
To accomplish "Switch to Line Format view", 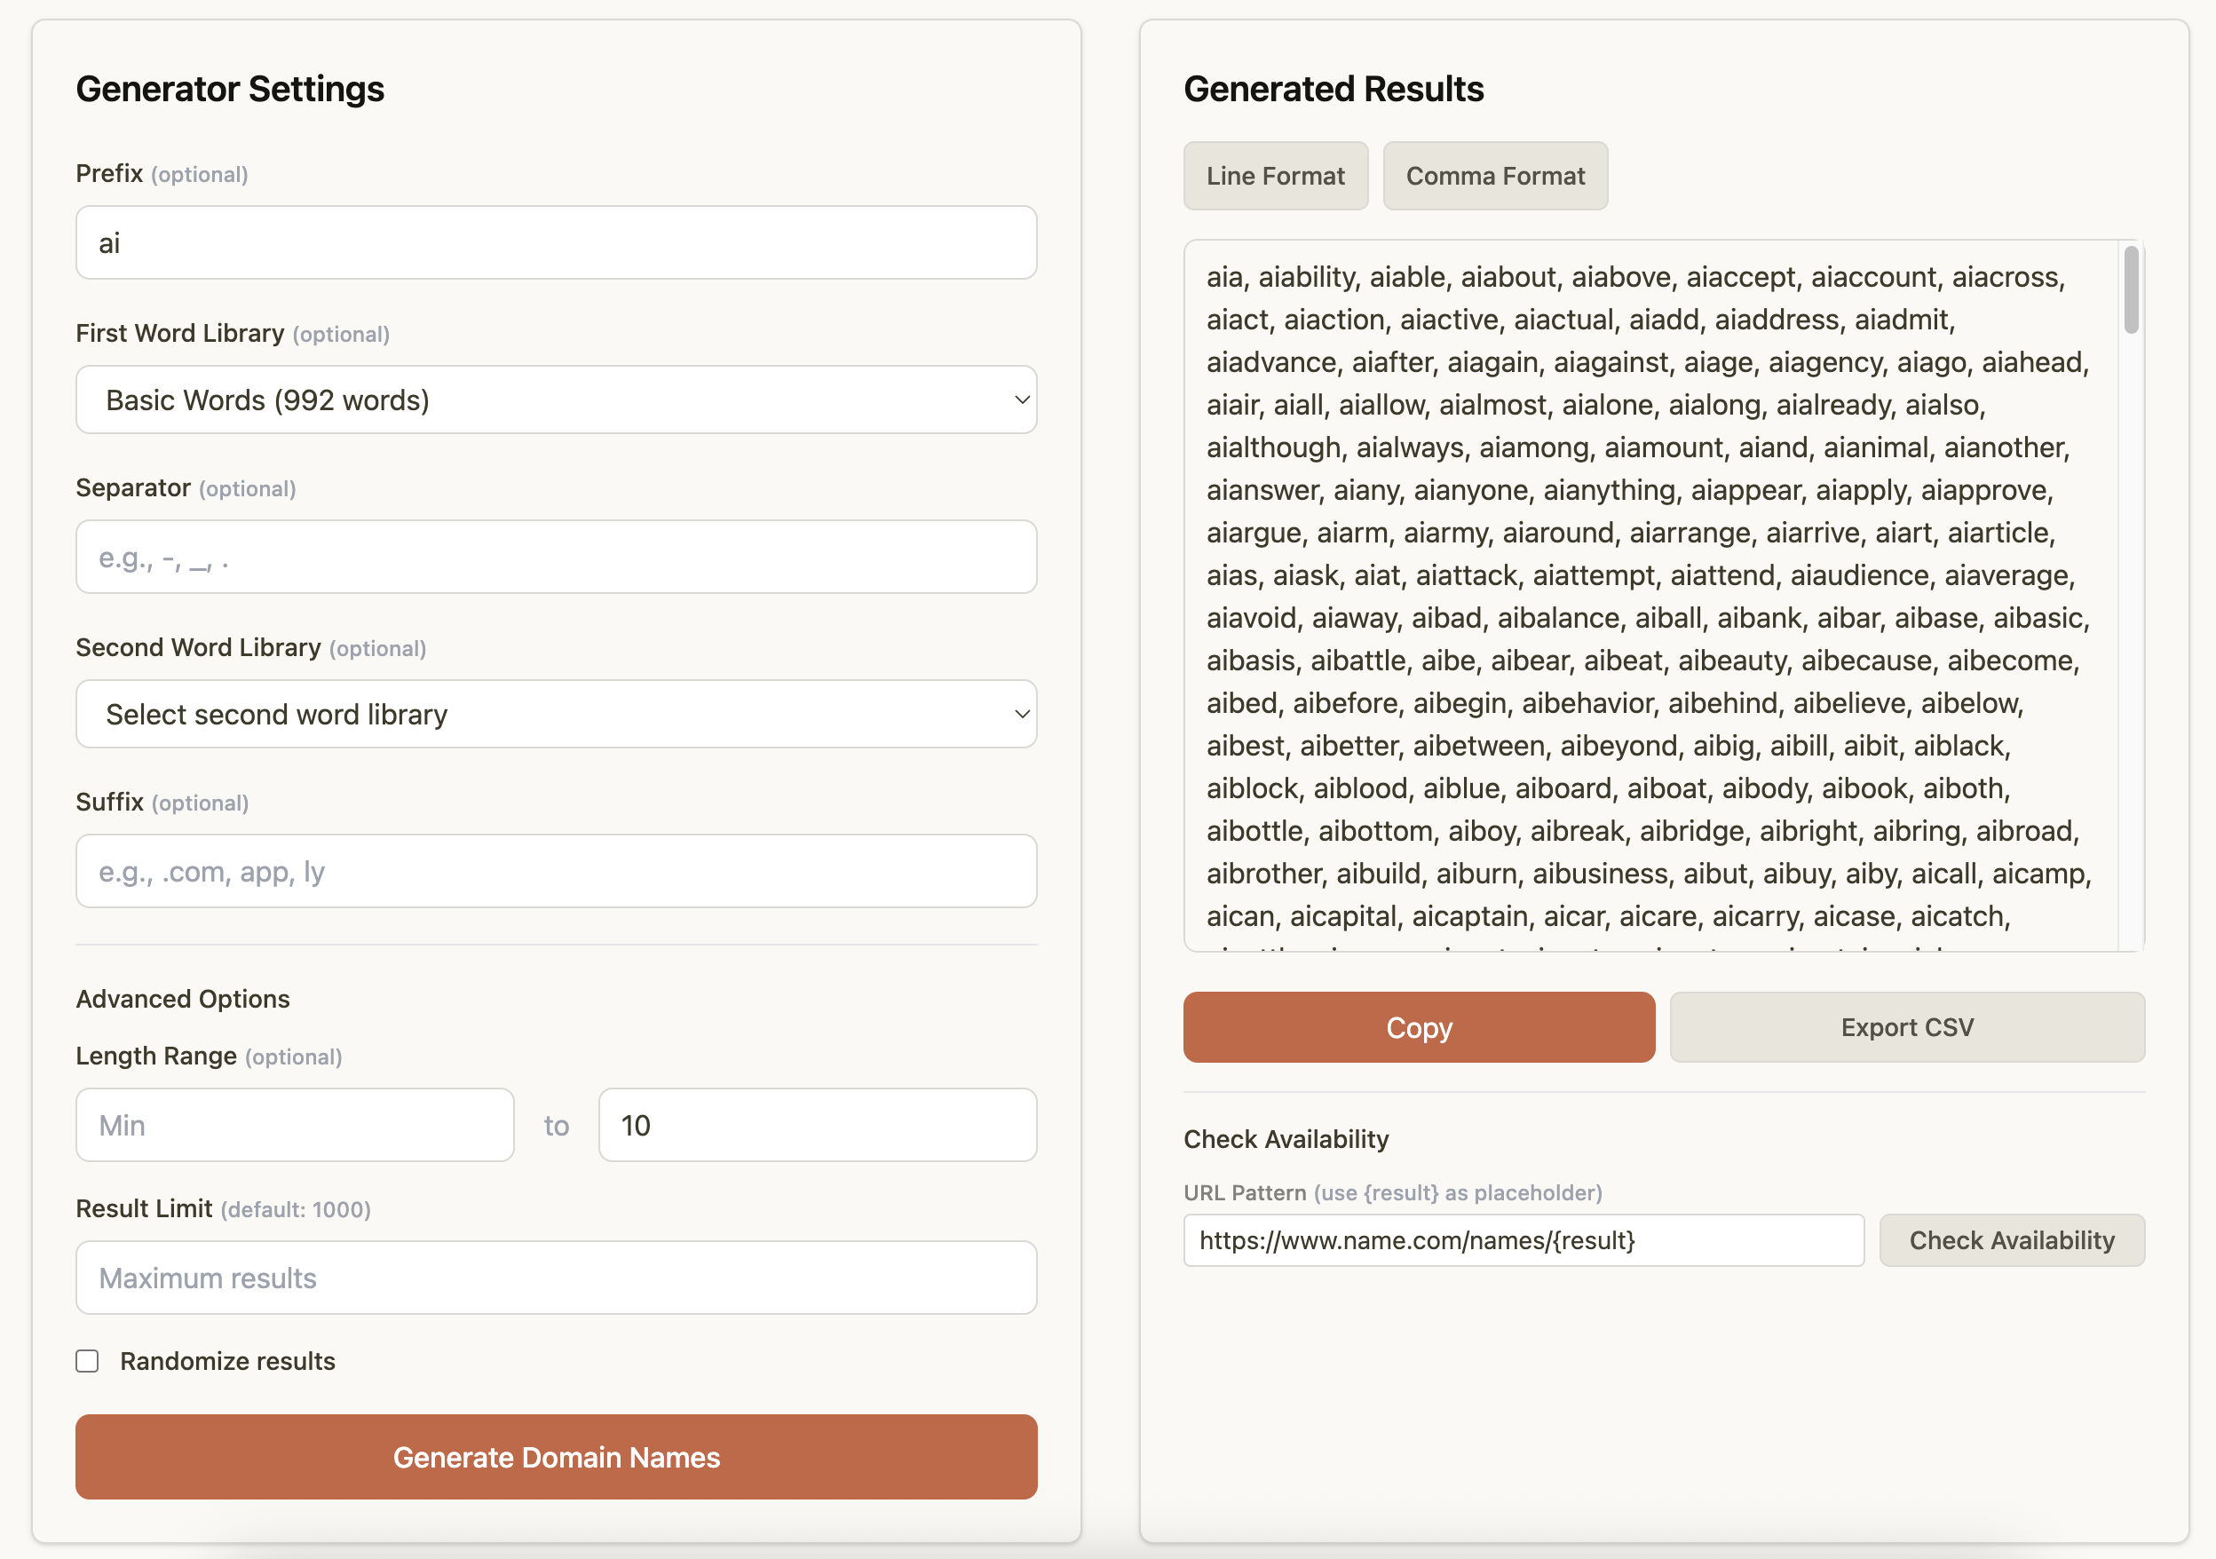I will pyautogui.click(x=1275, y=176).
